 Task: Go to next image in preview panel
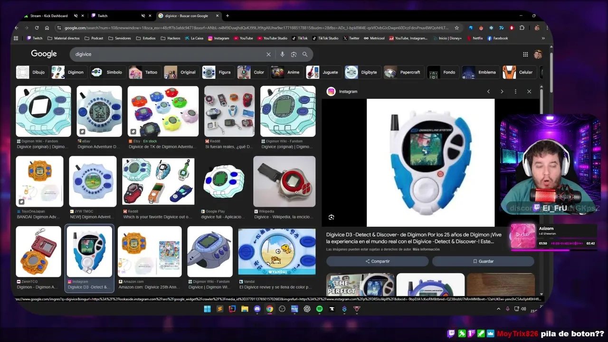(502, 91)
